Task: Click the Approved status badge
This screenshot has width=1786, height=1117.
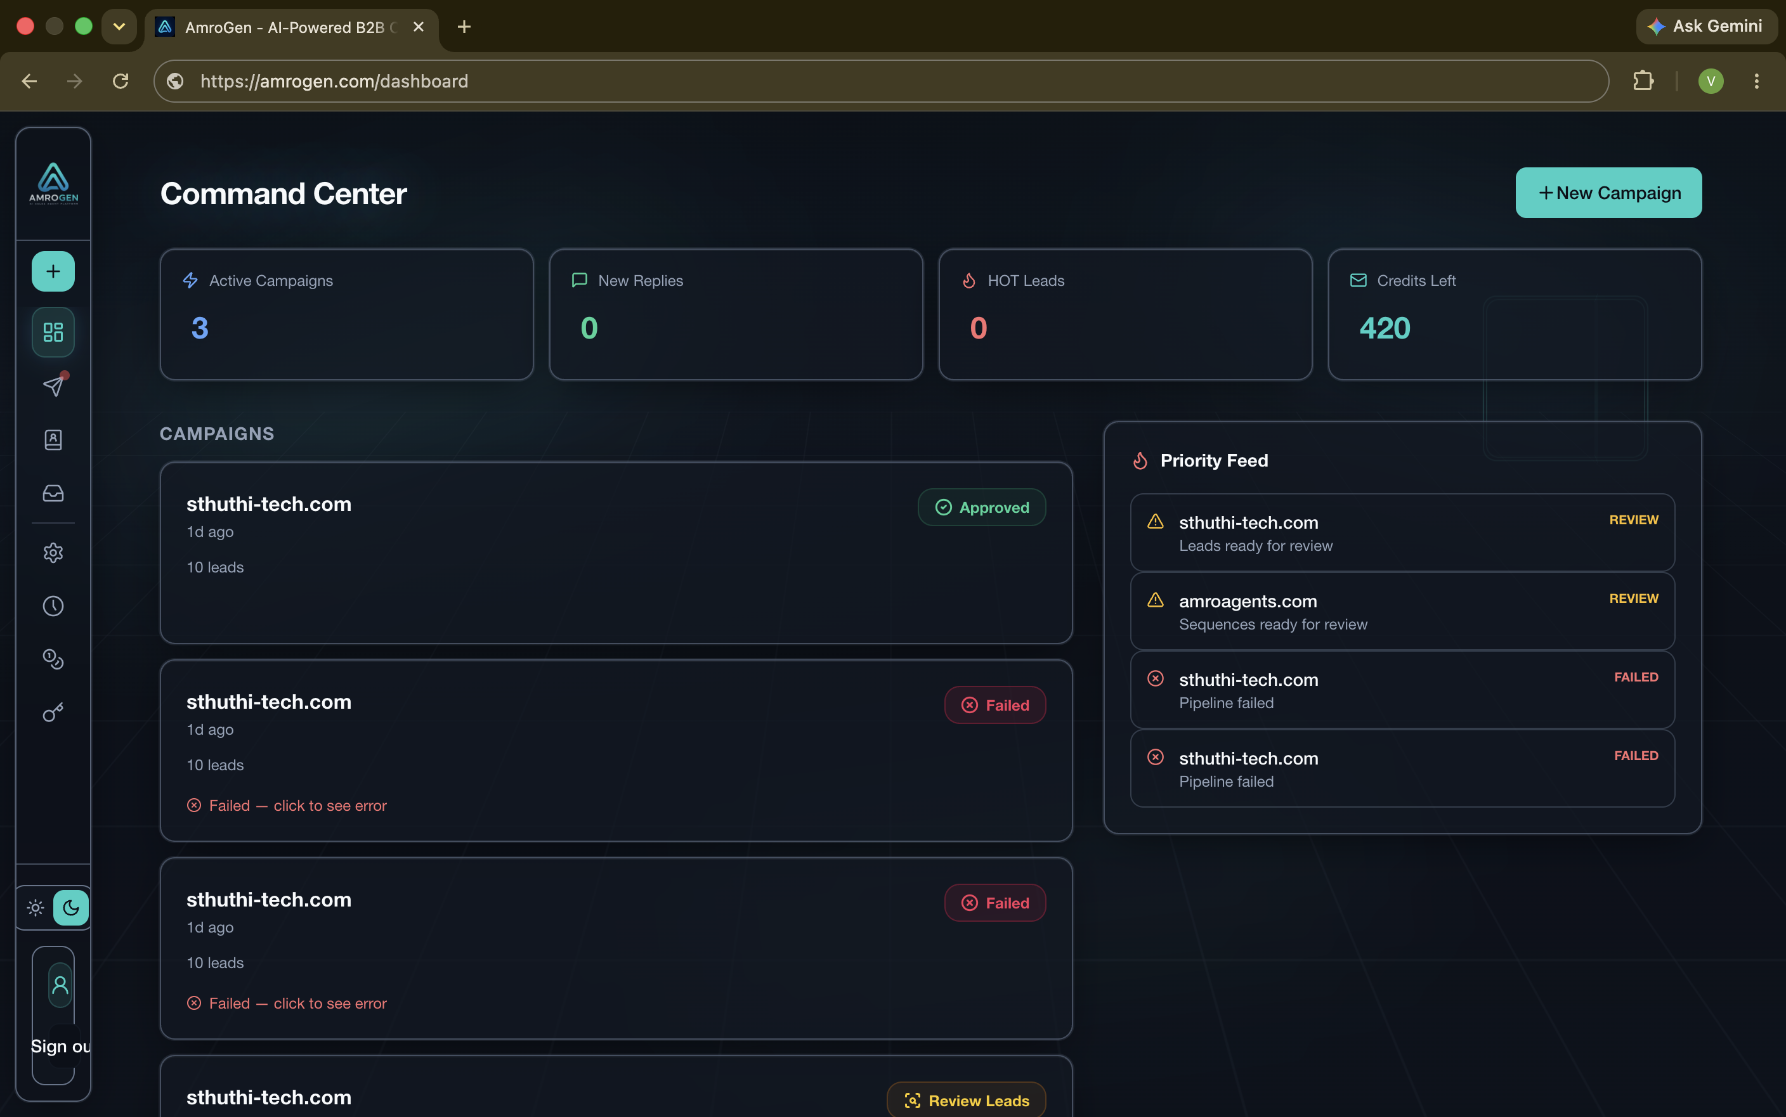Action: coord(982,508)
